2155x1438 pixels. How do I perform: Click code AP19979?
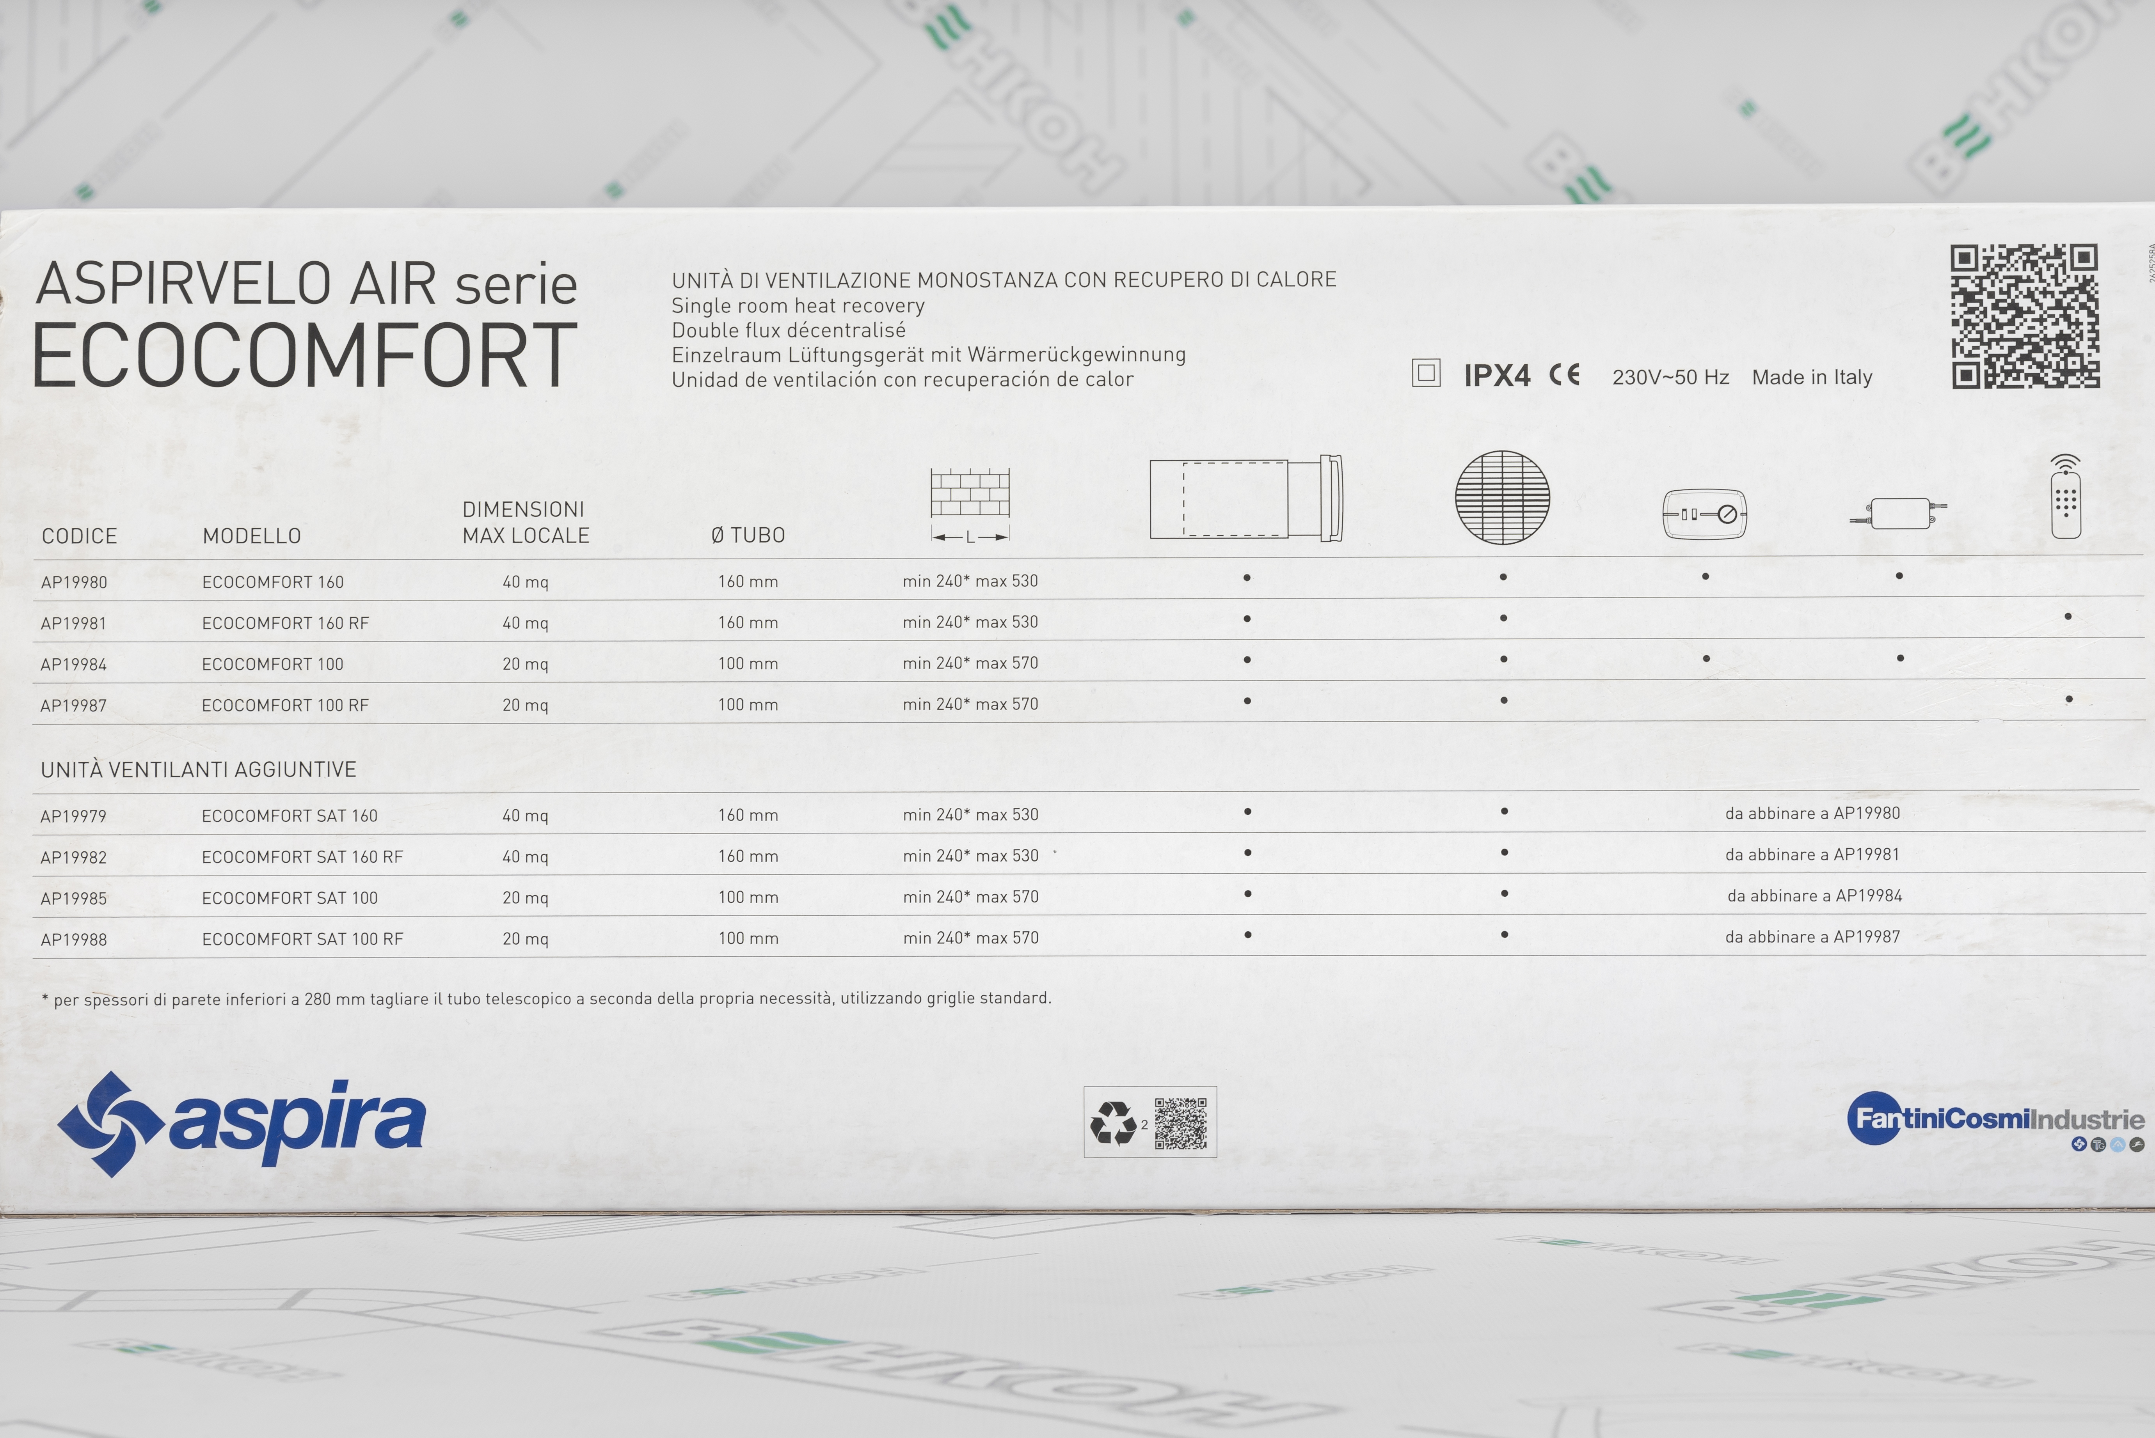click(x=73, y=816)
